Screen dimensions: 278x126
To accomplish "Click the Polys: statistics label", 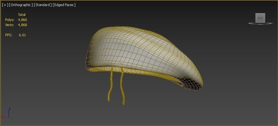I will coord(10,20).
